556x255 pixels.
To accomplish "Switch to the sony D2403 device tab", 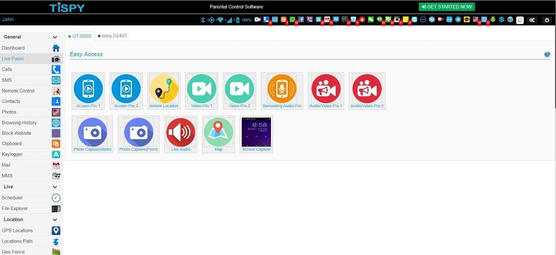I will point(112,36).
